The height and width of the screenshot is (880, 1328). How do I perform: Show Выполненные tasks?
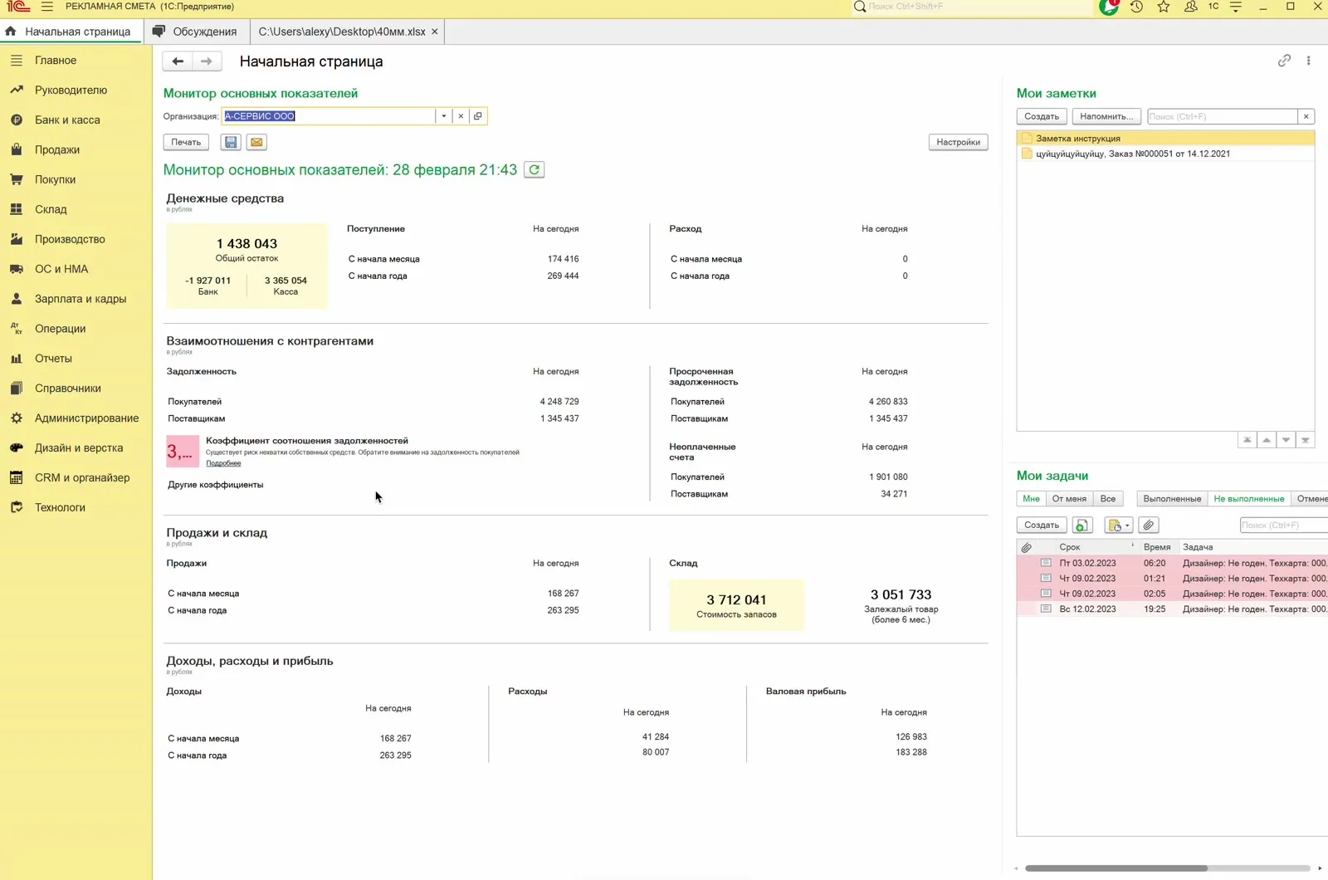click(x=1172, y=499)
